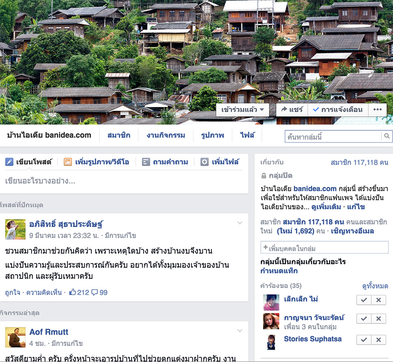Switch to the สมาชิก members tab
The height and width of the screenshot is (362, 393).
119,135
